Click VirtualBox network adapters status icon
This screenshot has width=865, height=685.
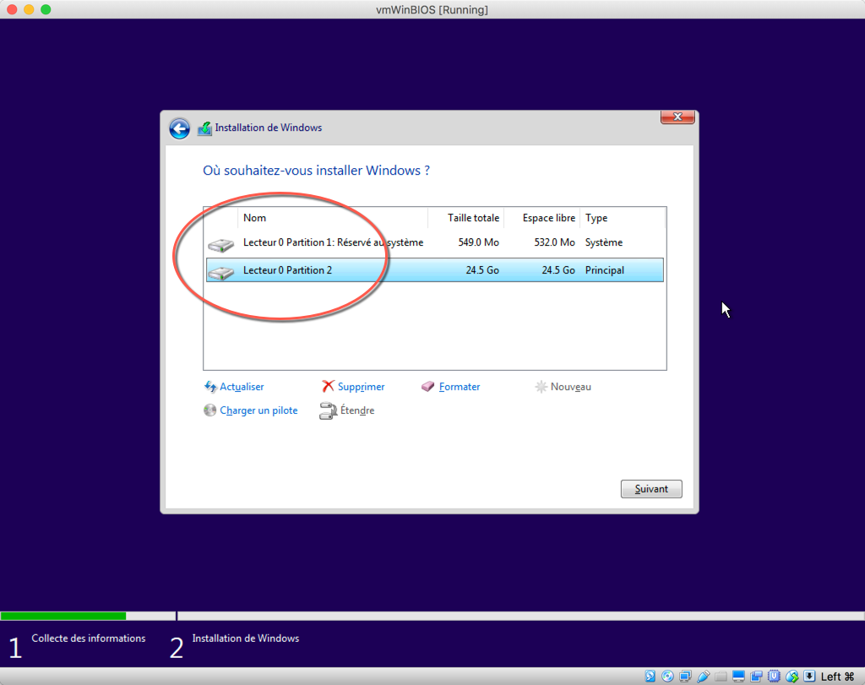(x=685, y=677)
